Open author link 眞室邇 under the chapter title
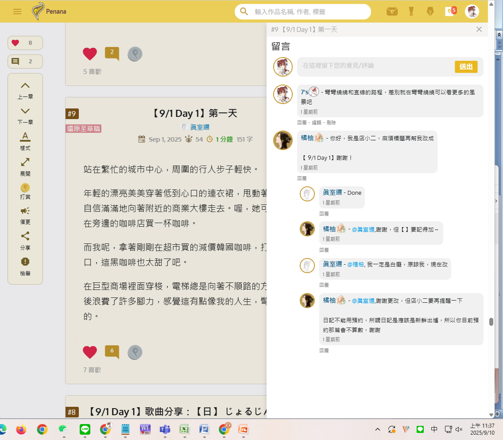Screen dimensions: 503x440 point(200,127)
